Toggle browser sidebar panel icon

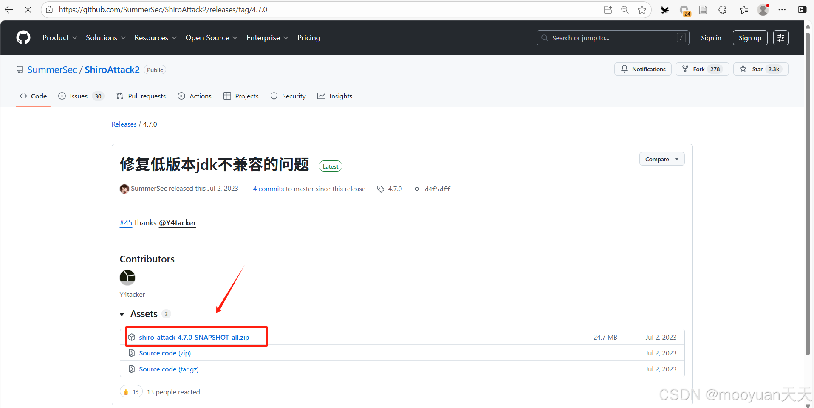coord(802,10)
